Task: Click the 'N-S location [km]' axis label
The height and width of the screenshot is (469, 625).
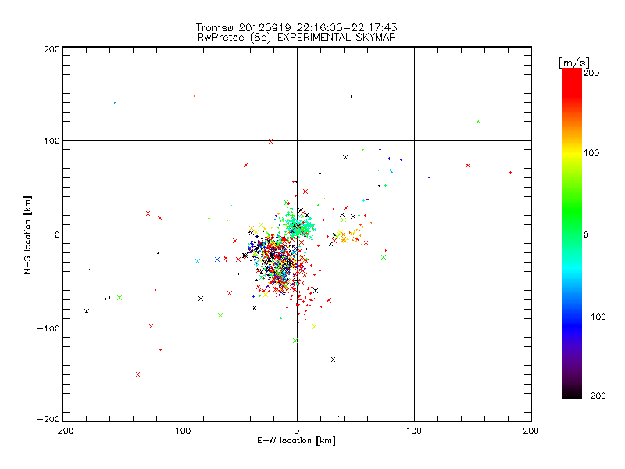Action: (x=27, y=234)
